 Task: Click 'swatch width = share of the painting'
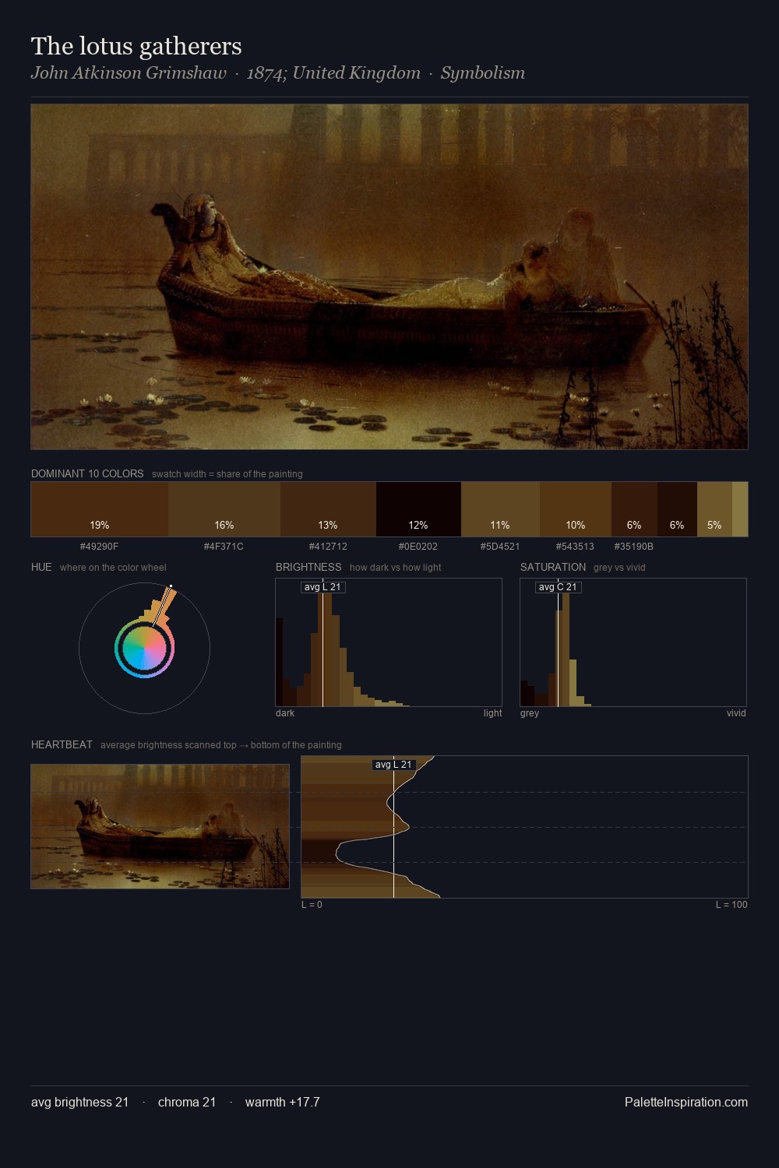(x=227, y=474)
